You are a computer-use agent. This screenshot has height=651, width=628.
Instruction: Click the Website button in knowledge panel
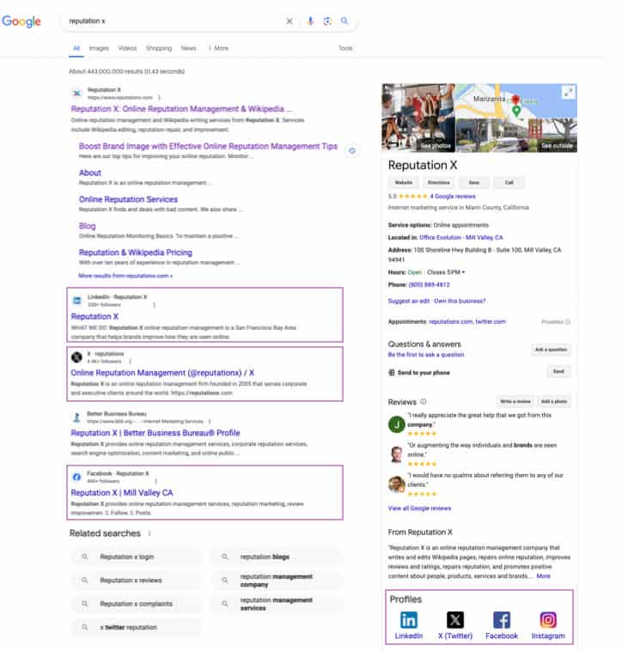point(403,182)
